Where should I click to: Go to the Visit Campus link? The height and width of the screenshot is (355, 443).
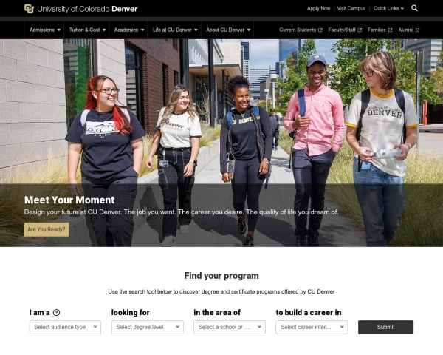pos(351,8)
